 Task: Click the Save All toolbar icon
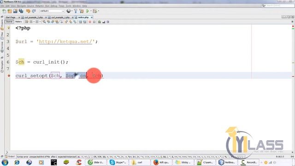click(21, 11)
